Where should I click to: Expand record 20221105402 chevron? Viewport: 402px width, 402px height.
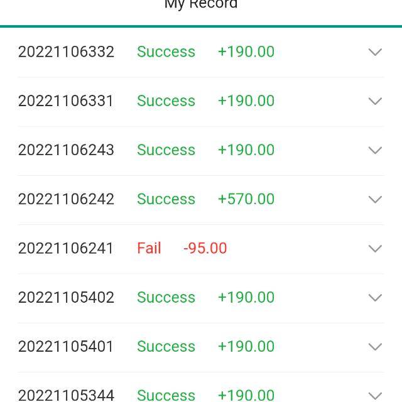coord(375,297)
